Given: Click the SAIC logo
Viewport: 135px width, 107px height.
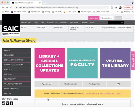Looking at the screenshot, I should point(11,25).
